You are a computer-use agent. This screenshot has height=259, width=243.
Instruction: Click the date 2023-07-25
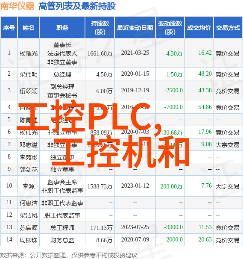coord(135,227)
